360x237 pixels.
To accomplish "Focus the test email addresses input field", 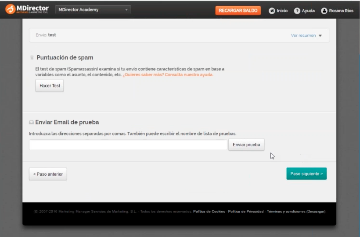I will [128, 145].
